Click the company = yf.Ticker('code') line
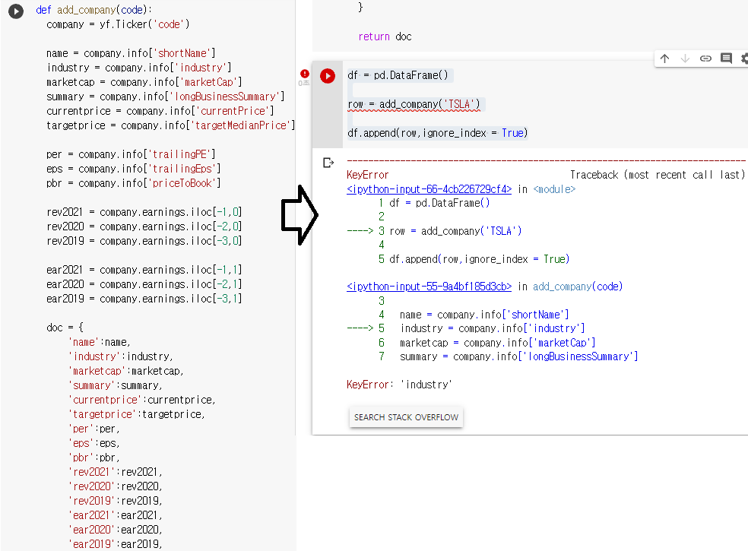748x551 pixels. 118,24
